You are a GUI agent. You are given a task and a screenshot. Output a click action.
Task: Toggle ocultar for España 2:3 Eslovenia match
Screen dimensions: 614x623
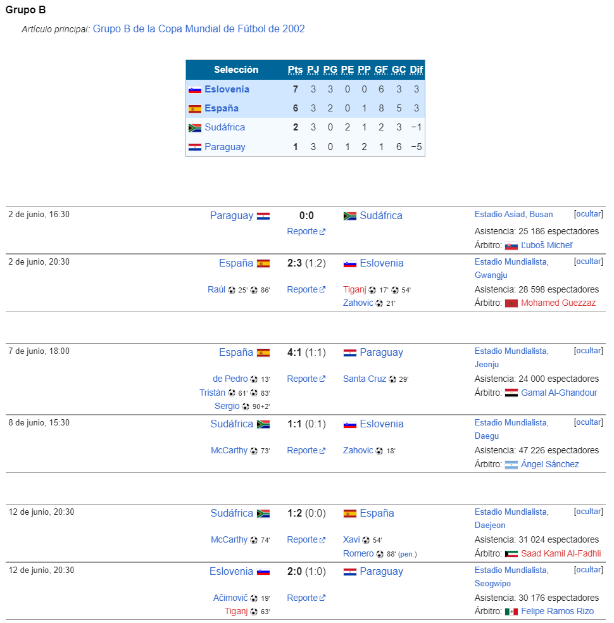588,261
